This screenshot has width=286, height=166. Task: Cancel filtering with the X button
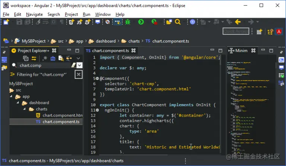click(x=79, y=74)
